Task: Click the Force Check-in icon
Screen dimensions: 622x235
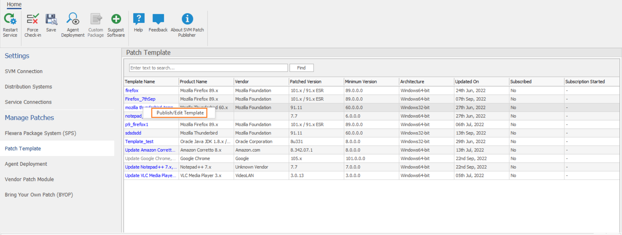Action: pos(33,19)
